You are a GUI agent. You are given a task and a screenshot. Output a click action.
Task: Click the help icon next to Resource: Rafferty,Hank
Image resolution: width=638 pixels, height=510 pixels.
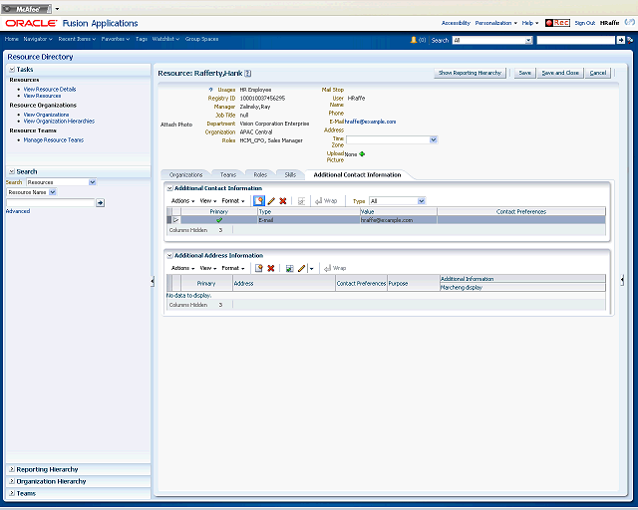[248, 74]
